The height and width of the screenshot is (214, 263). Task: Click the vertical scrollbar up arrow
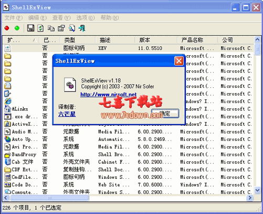coord(257,39)
